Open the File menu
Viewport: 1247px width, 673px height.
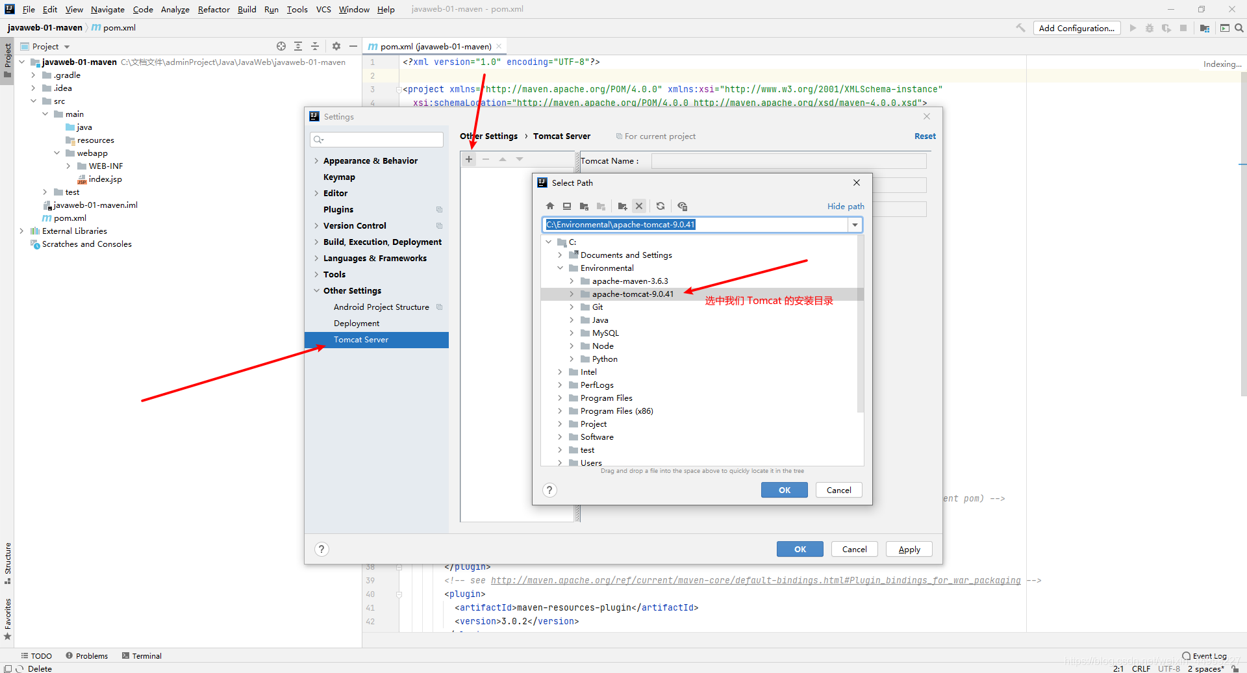tap(29, 9)
